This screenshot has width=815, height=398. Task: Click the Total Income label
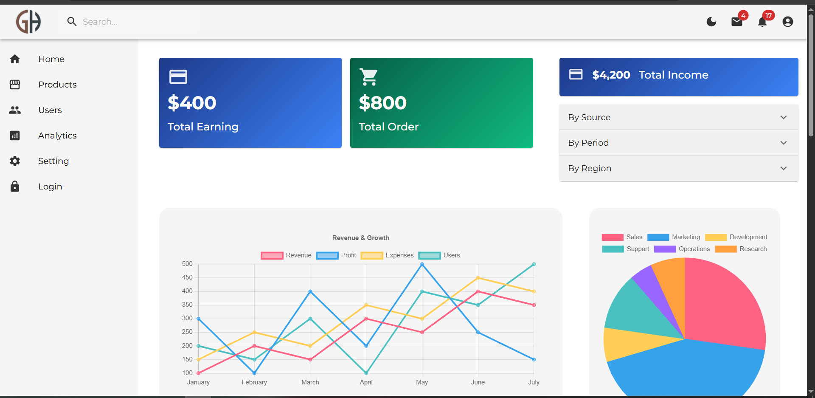click(x=673, y=75)
